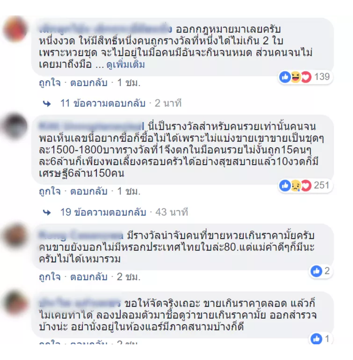Like the third comment via ถูกใจ
The height and width of the screenshot is (360, 353).
(50, 277)
